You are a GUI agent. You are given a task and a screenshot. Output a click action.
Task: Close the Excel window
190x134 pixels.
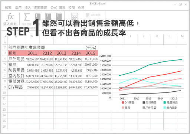[186, 4]
